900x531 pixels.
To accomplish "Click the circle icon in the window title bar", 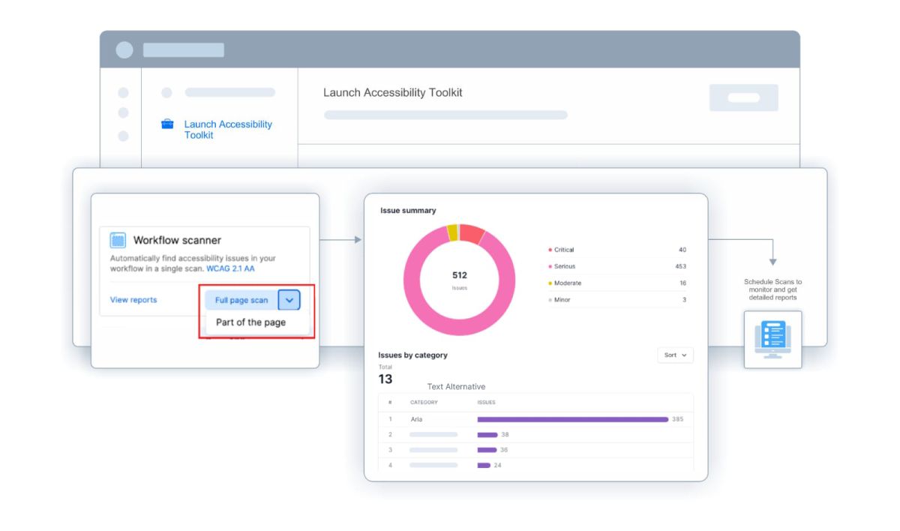I will tap(124, 50).
